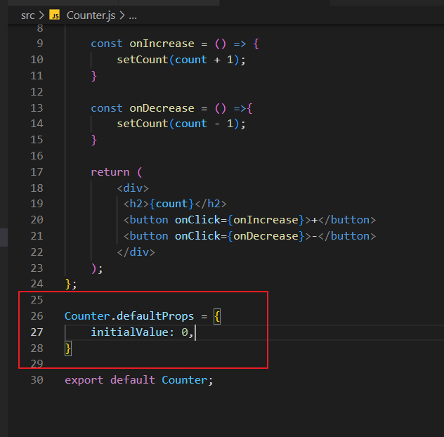Click the closing '</div>' tag on line 22
444x437 pixels.
(x=136, y=252)
